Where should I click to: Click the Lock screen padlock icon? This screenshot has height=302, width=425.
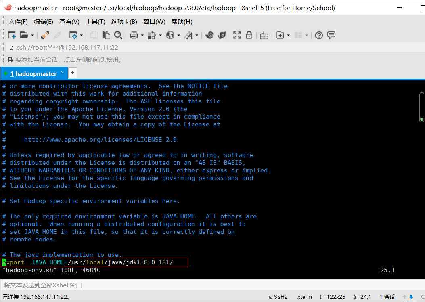(249, 35)
